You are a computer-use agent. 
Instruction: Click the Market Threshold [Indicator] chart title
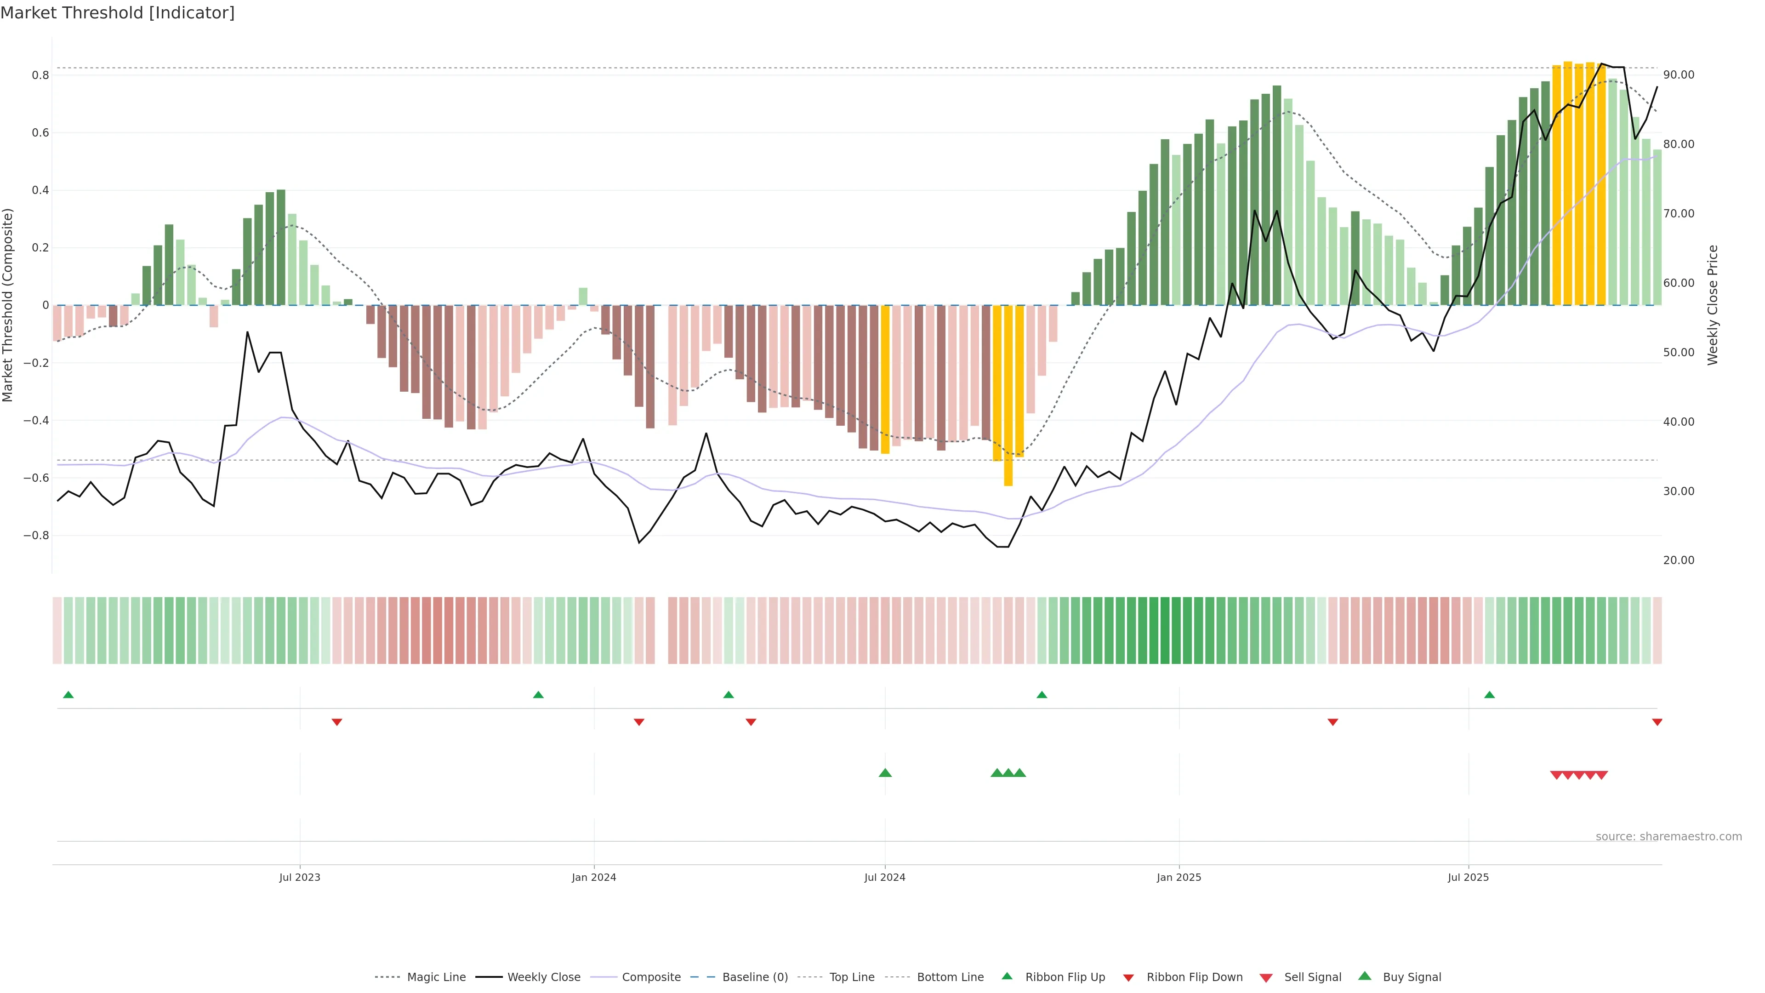117,13
